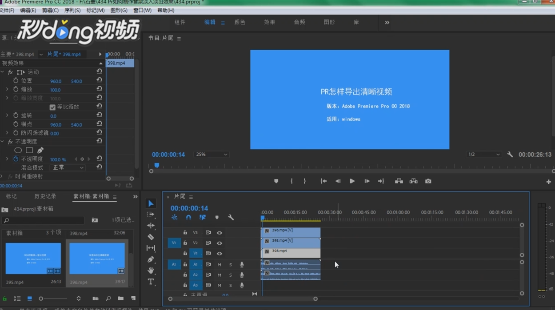Go to In point

[323, 181]
